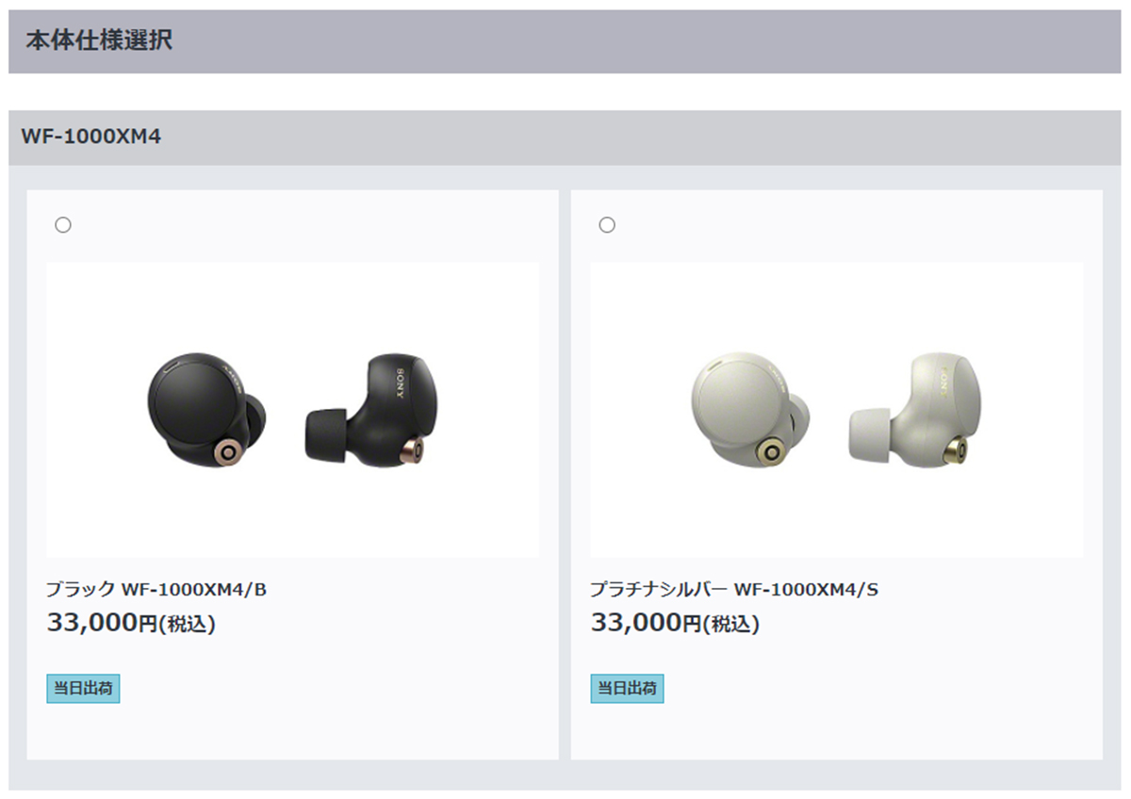Viewport: 1131px width, 799px height.
Task: Click the black earbuds product image
Action: click(x=293, y=410)
